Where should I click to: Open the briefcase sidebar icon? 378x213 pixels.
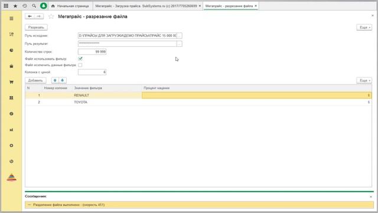click(11, 66)
